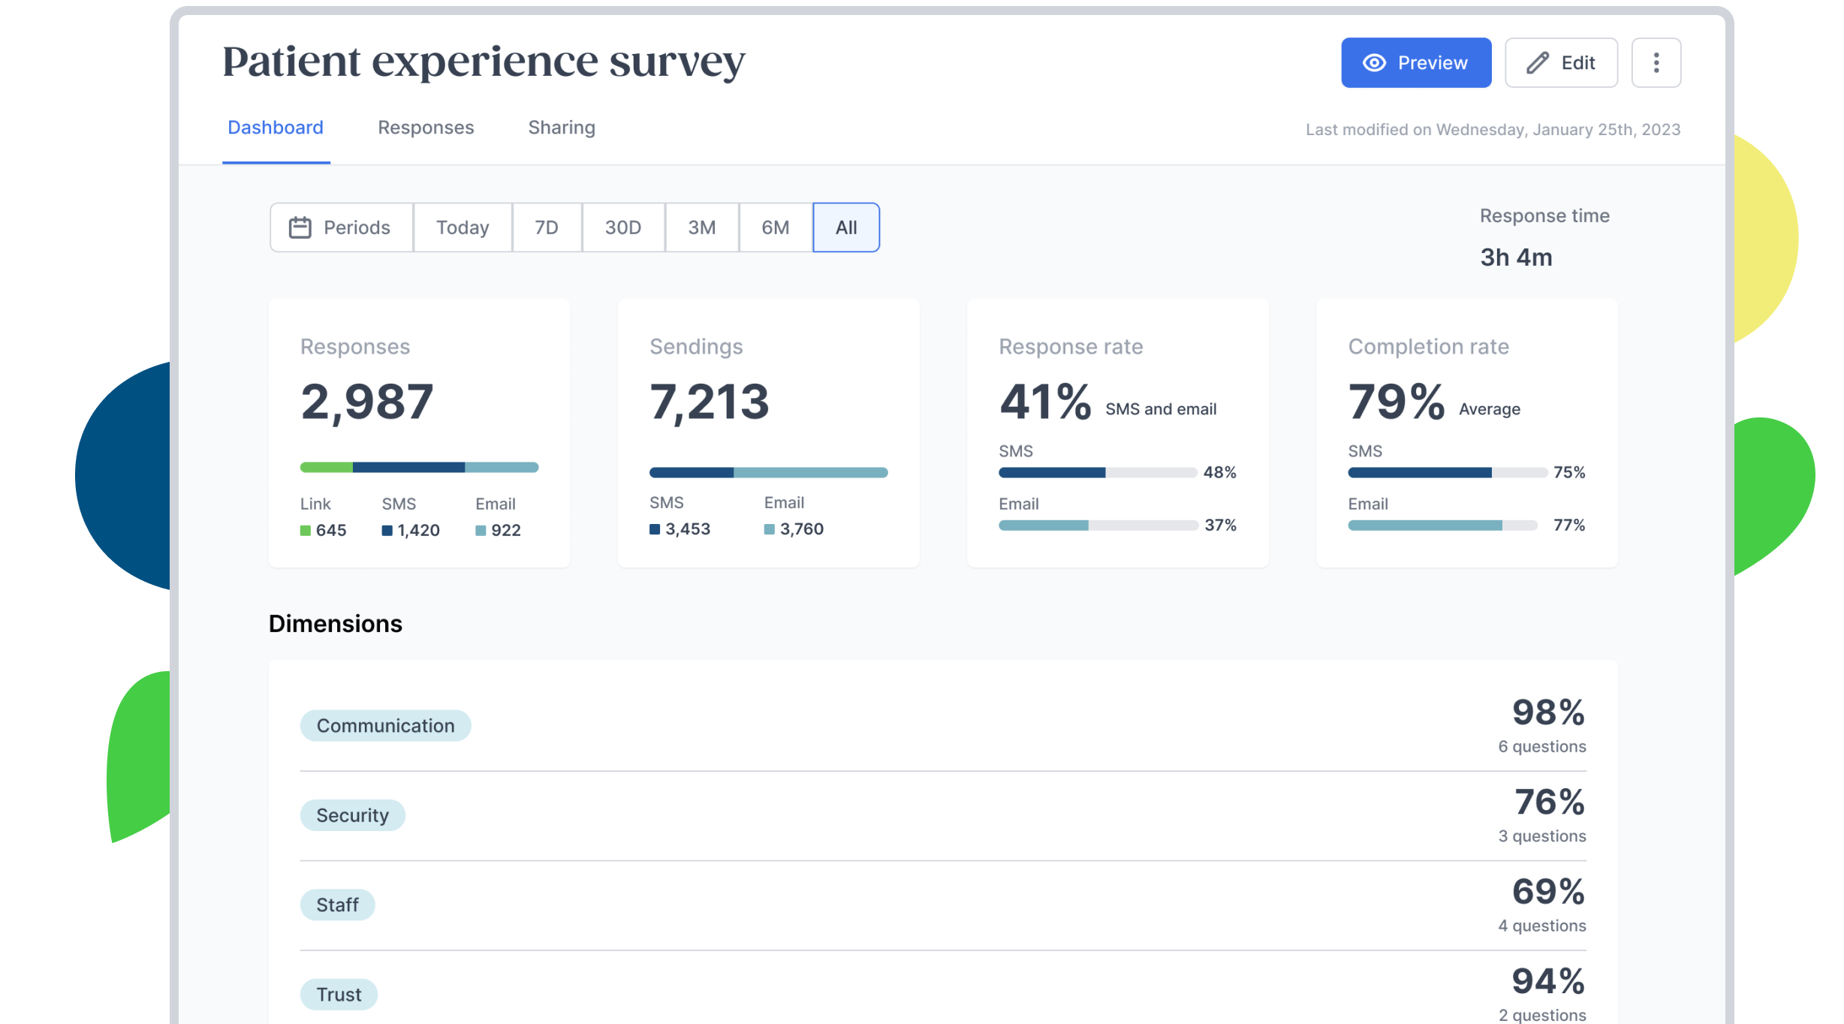Click the SMS response rate progress bar
Viewport: 1844px width, 1024px height.
1097,472
